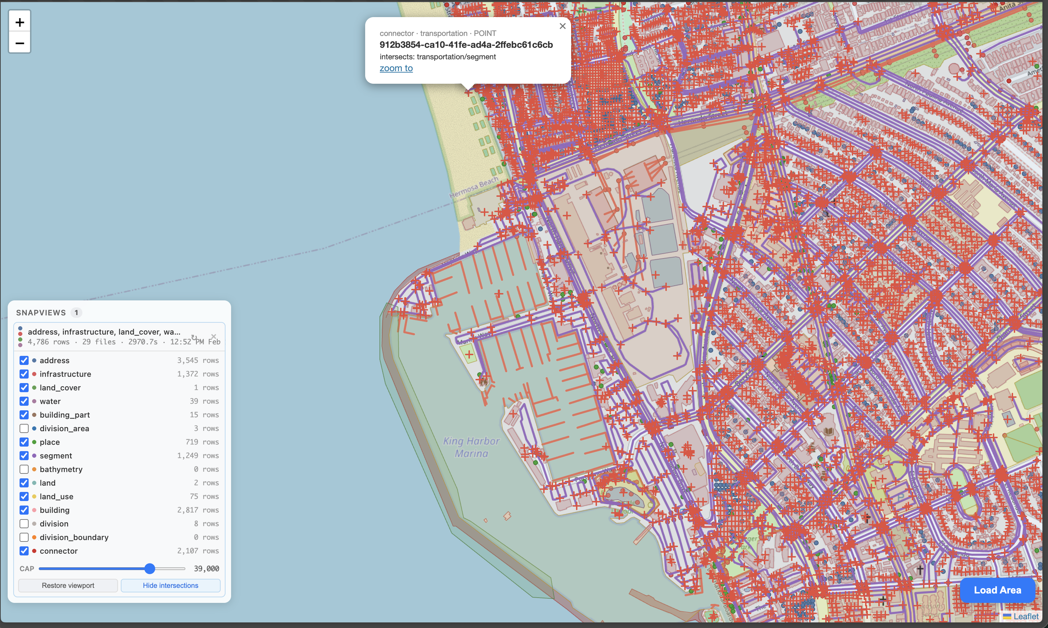Click the 'zoom to' link in popup
Screen dimensions: 1048x628
[x=396, y=68]
